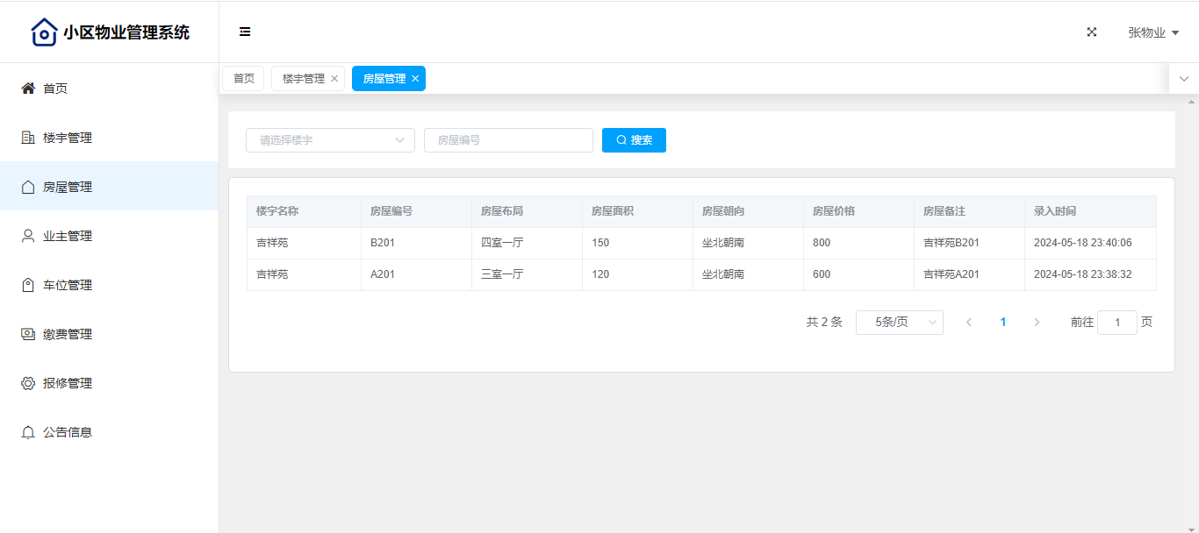This screenshot has height=533, width=1199.
Task: Focus the 房屋编号 input field
Action: click(508, 140)
